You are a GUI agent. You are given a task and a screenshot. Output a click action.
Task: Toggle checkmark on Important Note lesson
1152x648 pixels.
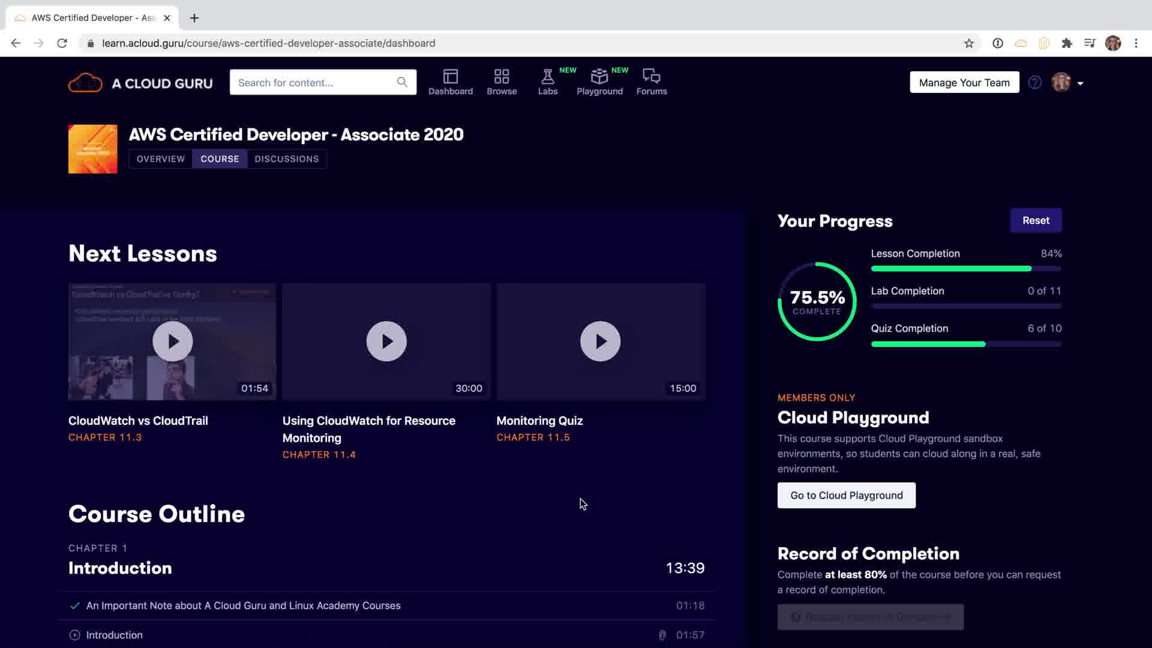coord(74,606)
